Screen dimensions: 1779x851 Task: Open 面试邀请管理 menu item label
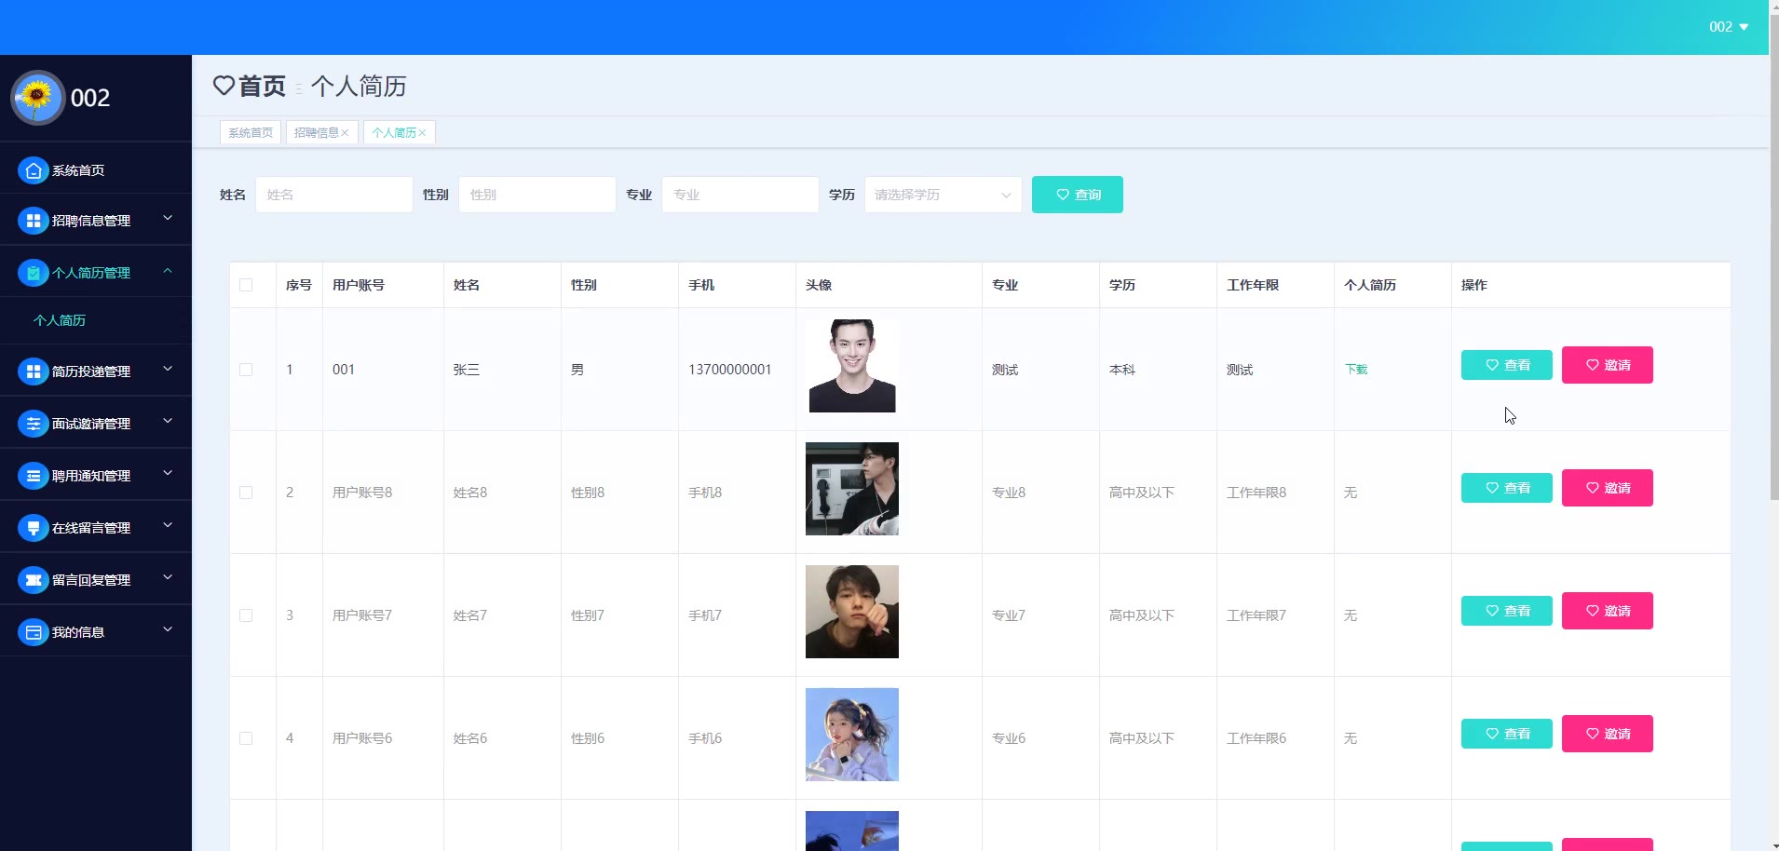click(91, 424)
